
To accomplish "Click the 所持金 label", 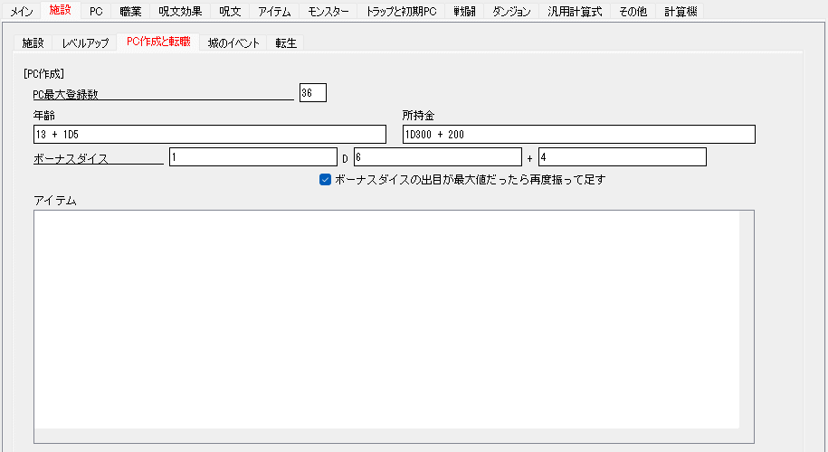I will [x=418, y=116].
